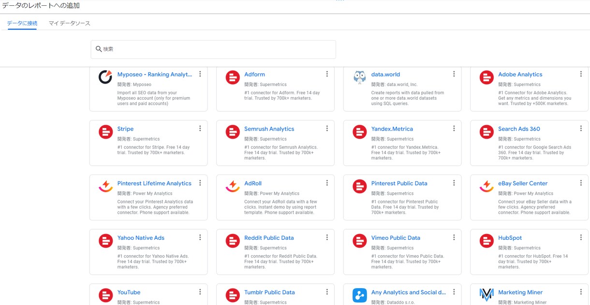Open the Tumblr Public Data connector title
Image resolution: width=590 pixels, height=305 pixels.
pyautogui.click(x=269, y=292)
